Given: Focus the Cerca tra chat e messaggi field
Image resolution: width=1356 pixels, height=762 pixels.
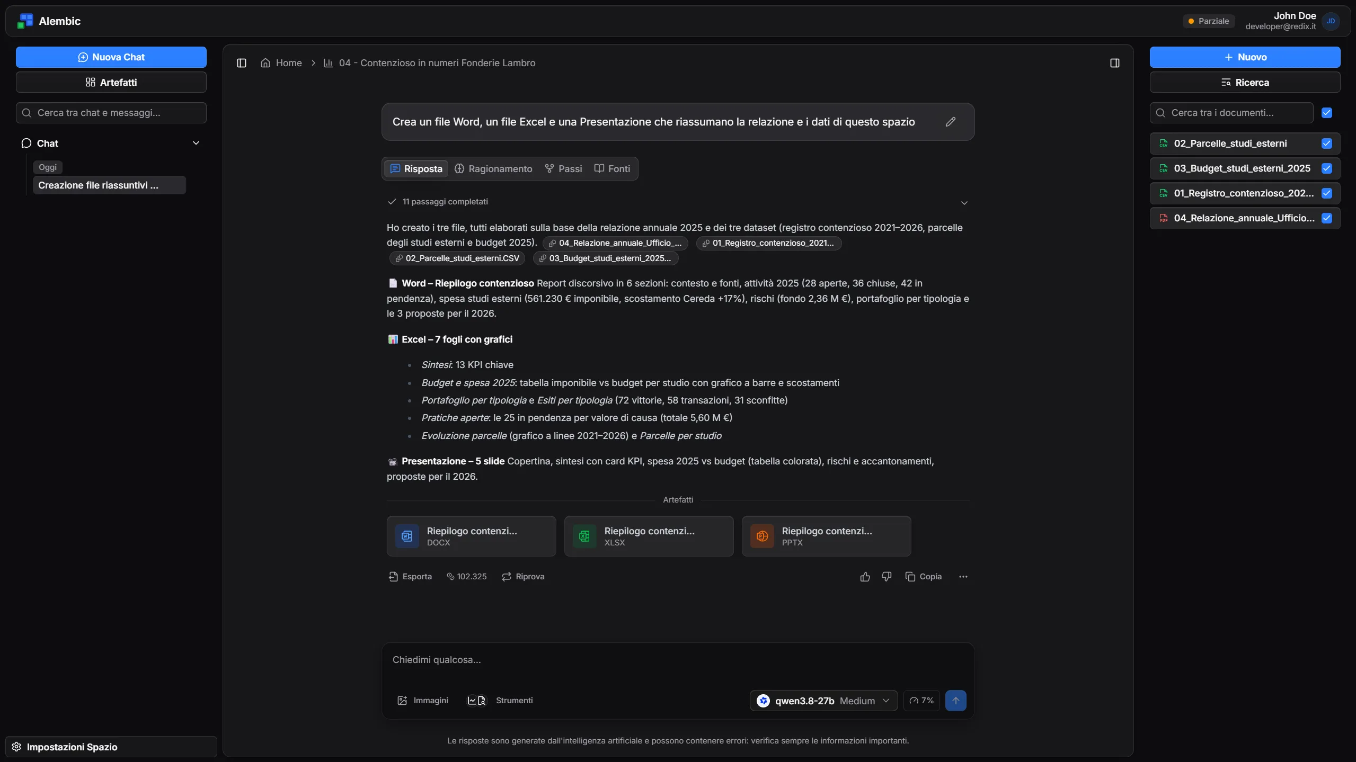Looking at the screenshot, I should (111, 113).
